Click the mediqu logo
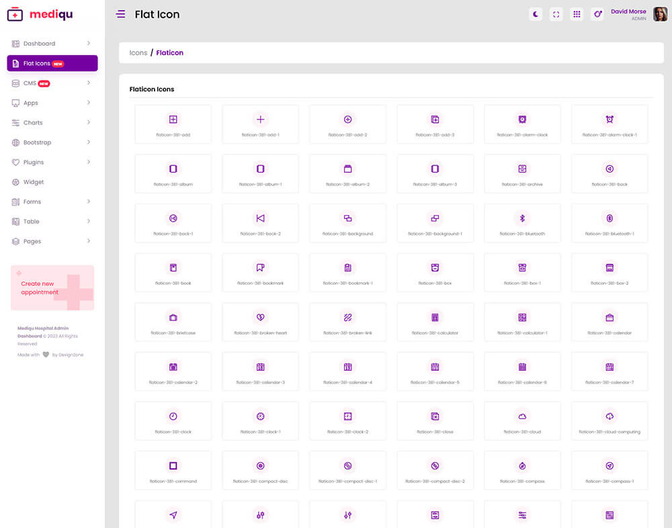 pos(40,14)
